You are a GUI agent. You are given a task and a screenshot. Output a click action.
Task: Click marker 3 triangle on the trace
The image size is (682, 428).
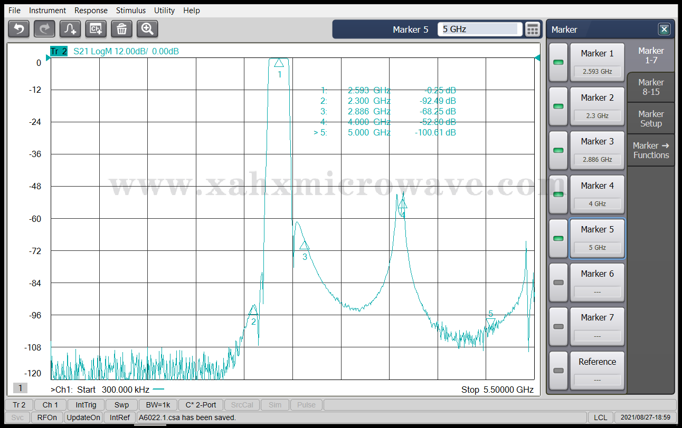click(x=304, y=245)
